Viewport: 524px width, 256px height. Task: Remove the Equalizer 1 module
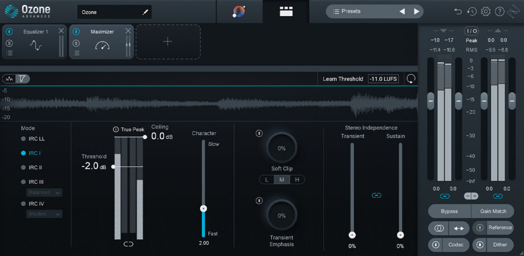click(x=61, y=31)
